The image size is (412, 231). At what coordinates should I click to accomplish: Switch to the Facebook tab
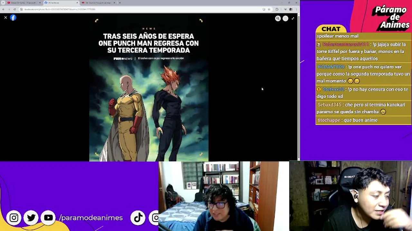pos(61,3)
